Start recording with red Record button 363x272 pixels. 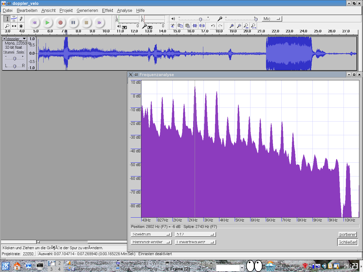click(x=60, y=23)
